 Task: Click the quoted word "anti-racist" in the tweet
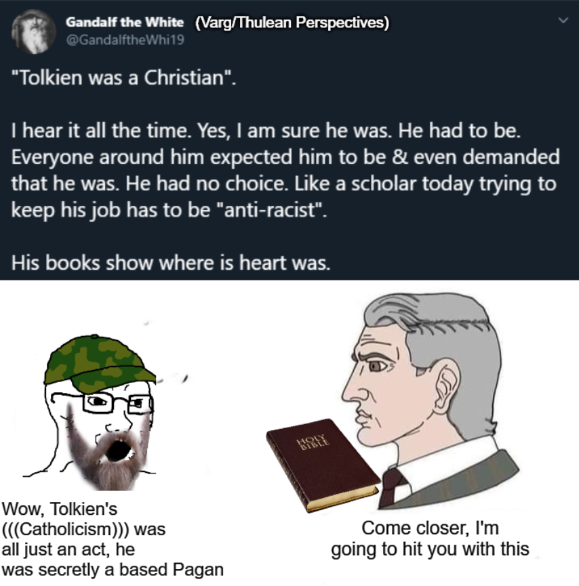272,209
